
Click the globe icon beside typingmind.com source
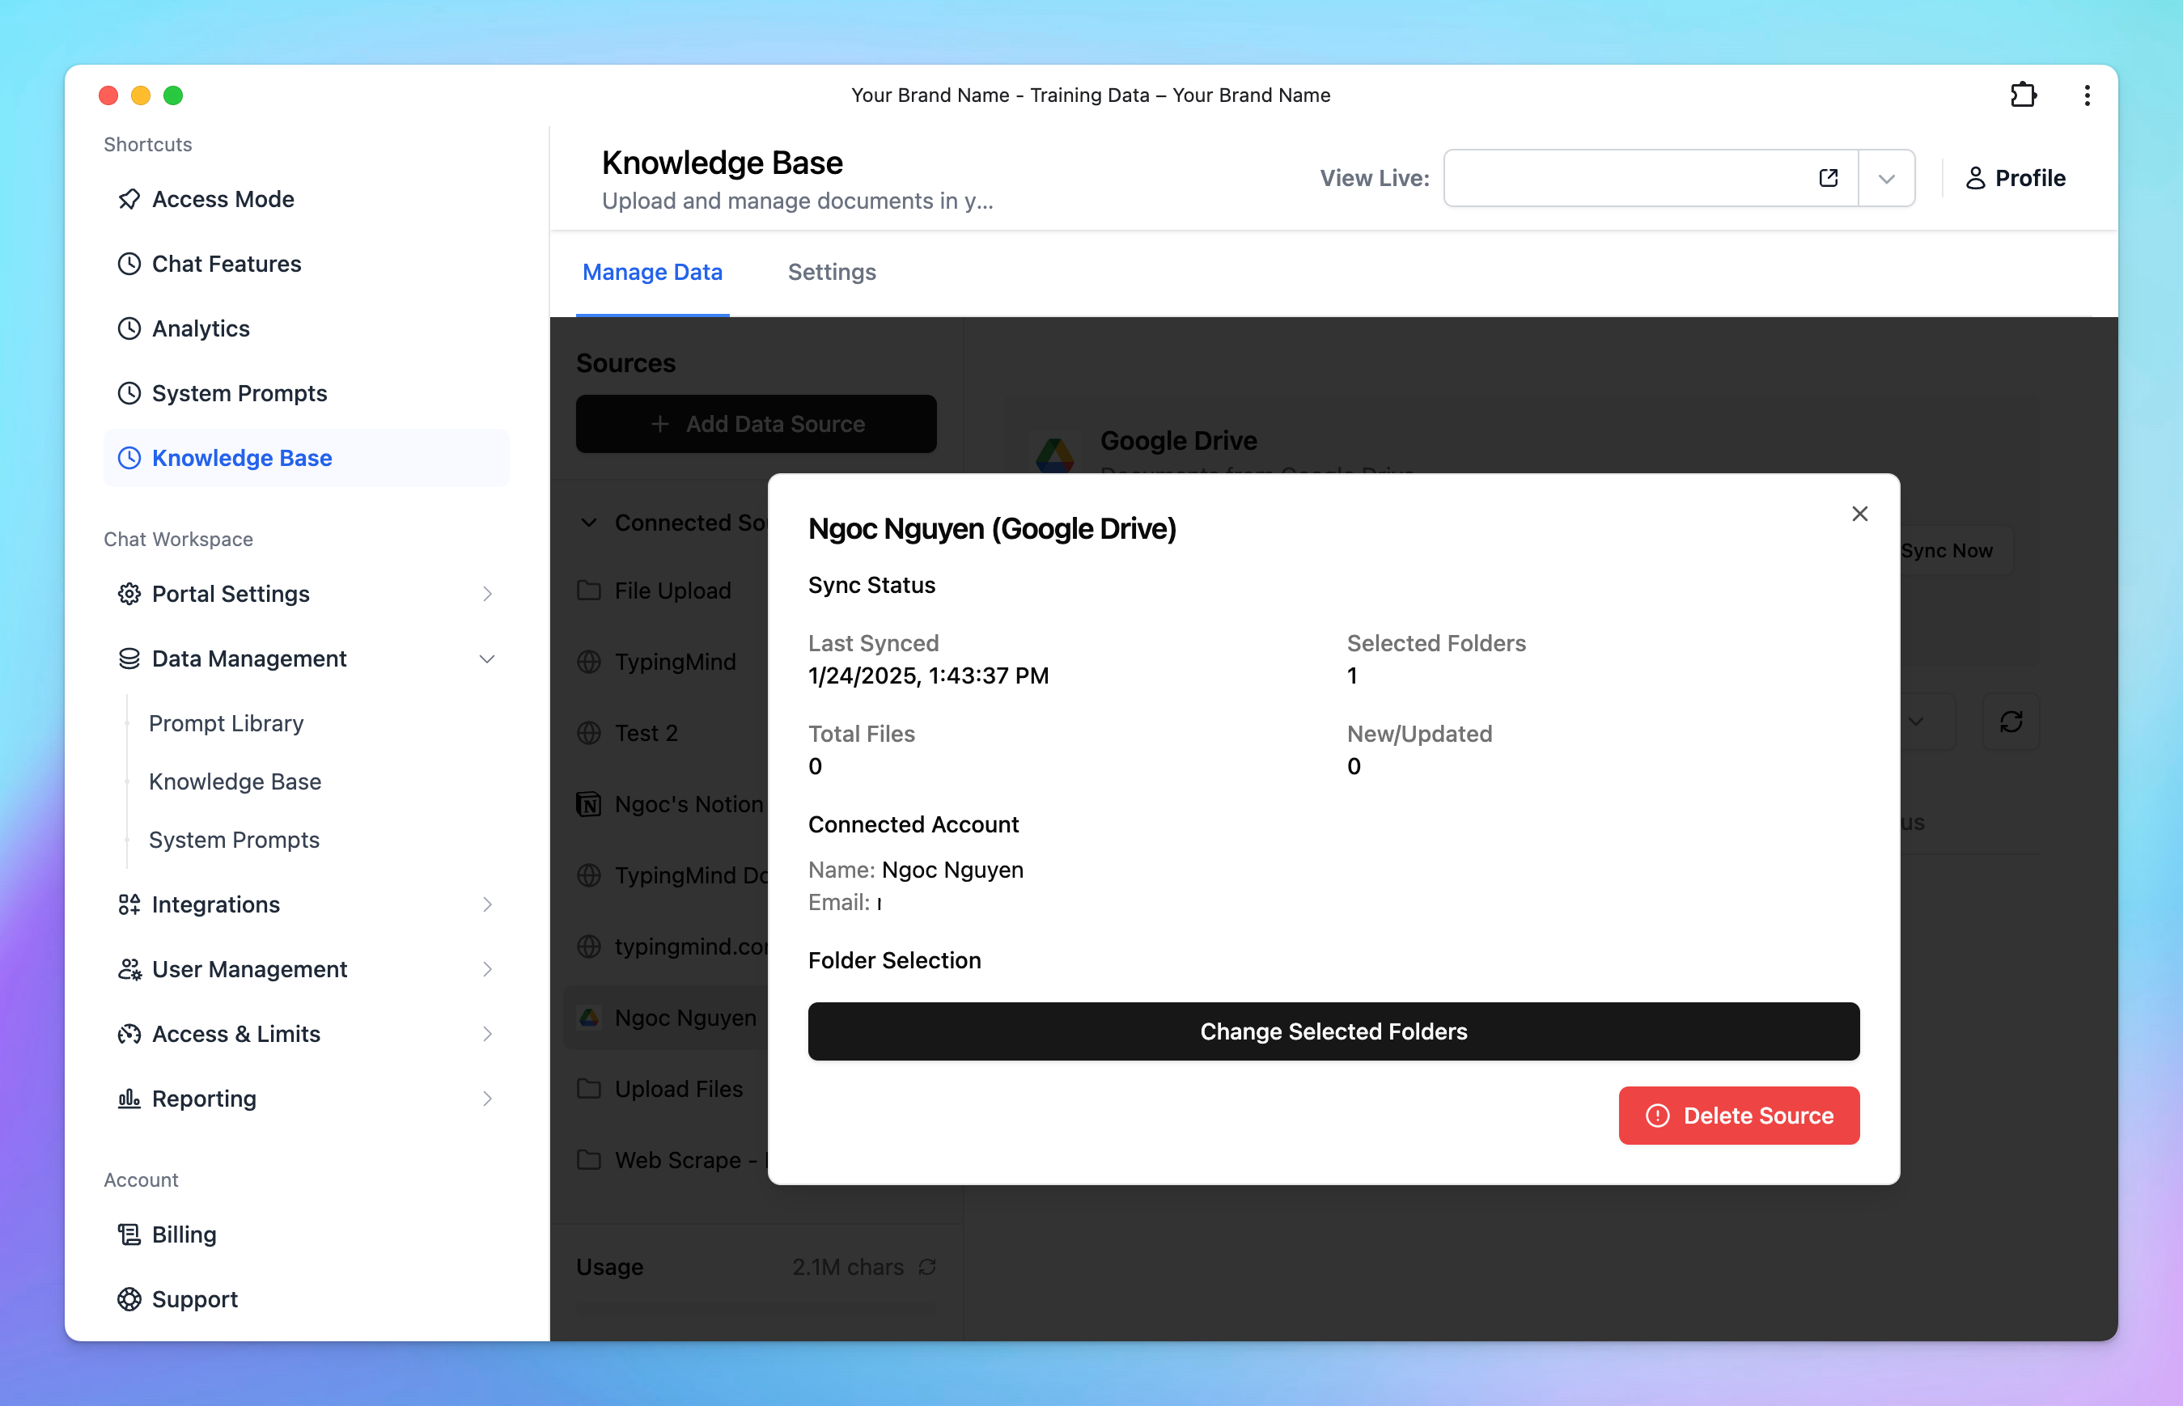[x=589, y=947]
